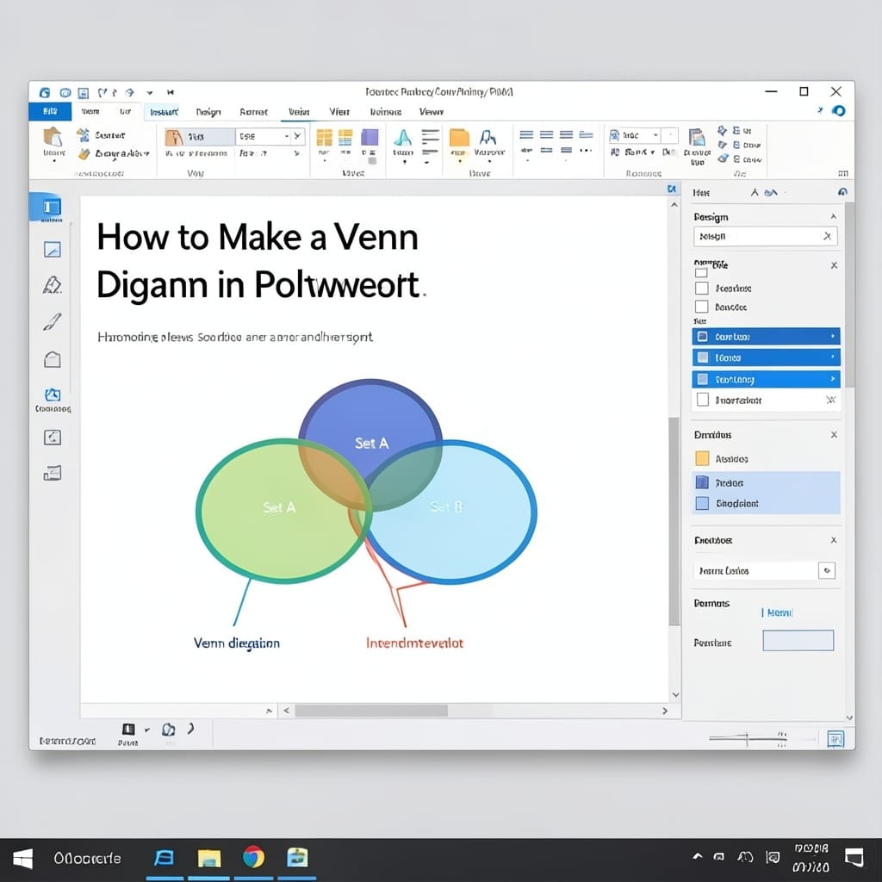
Task: Select the brush tool in the left sidebar
Action: point(53,322)
